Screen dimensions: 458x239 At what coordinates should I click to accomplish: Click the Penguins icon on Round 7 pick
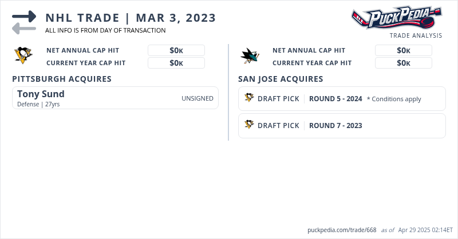[249, 125]
